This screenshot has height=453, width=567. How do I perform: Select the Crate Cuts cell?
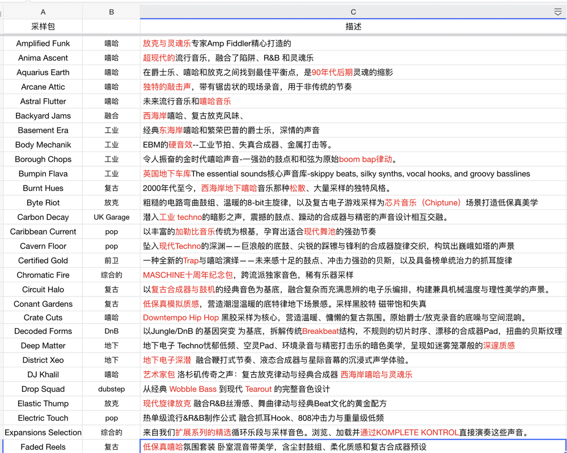(x=43, y=317)
